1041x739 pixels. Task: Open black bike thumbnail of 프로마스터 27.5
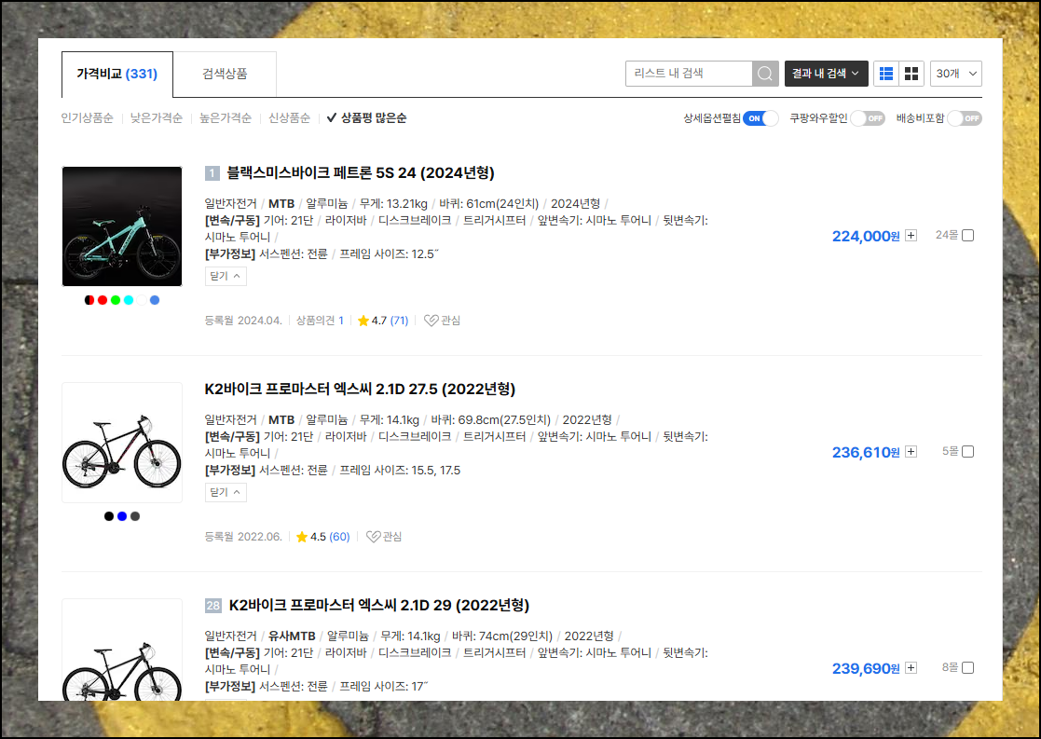tap(122, 443)
